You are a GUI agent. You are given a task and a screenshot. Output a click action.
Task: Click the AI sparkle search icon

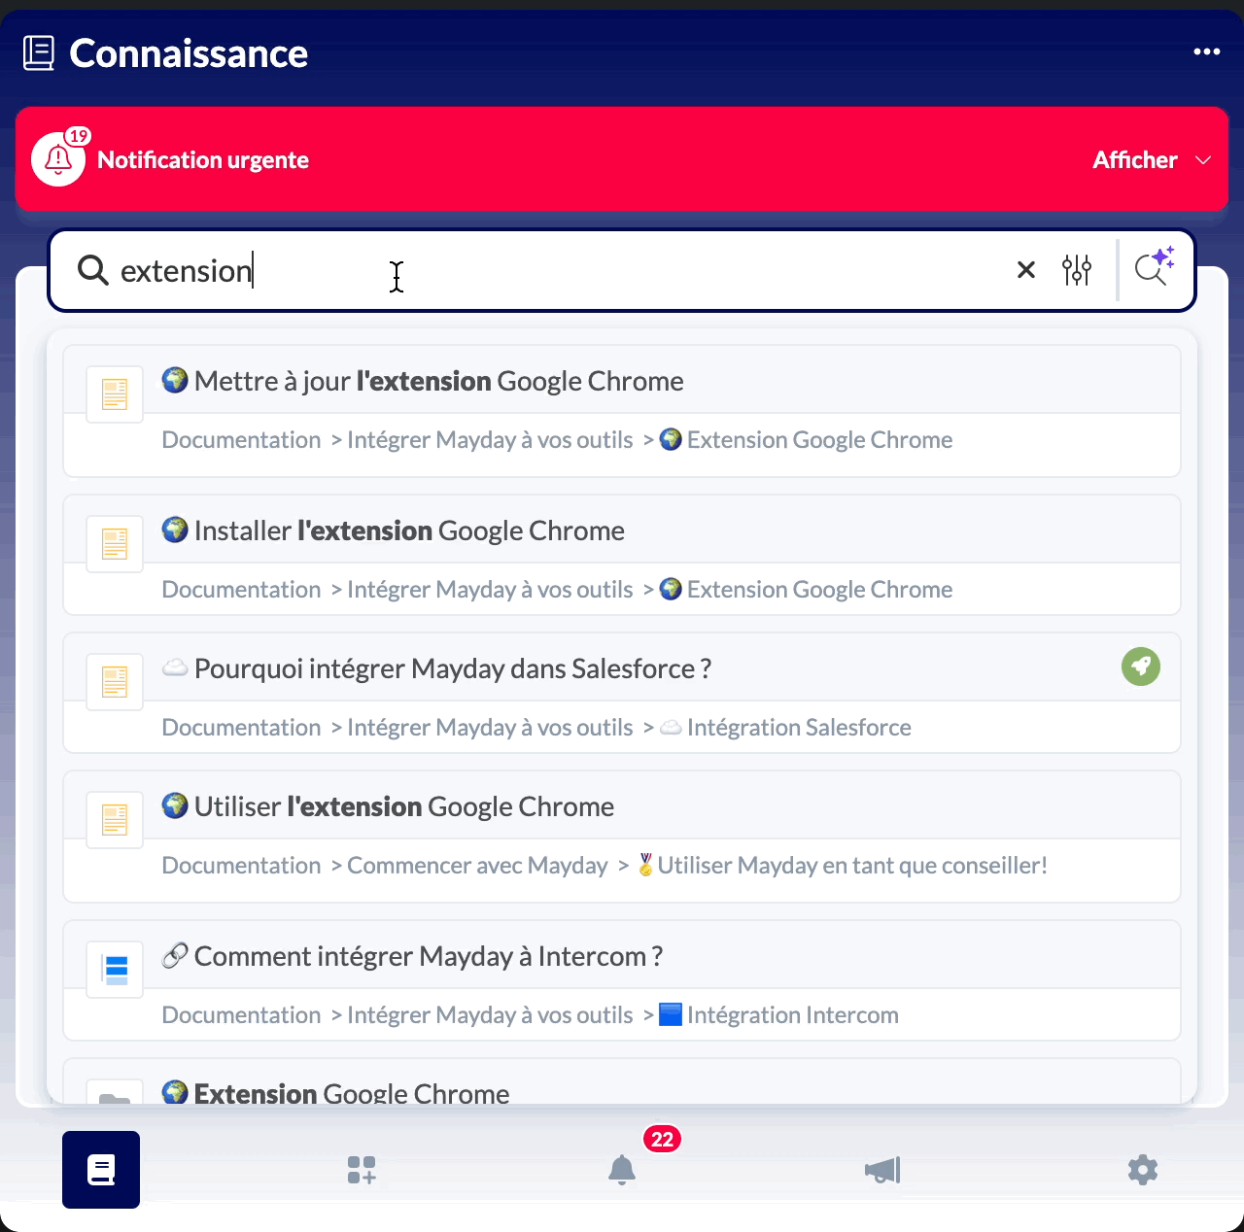[x=1155, y=267]
